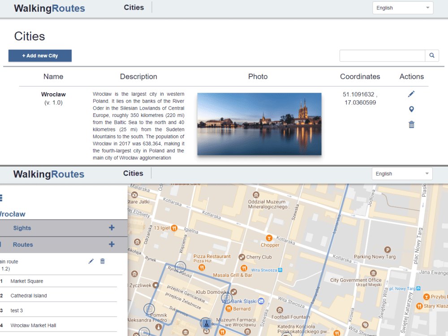
Task: Click Oddział Muzeum Mineralogicznego marker
Action: pyautogui.click(x=256, y=195)
